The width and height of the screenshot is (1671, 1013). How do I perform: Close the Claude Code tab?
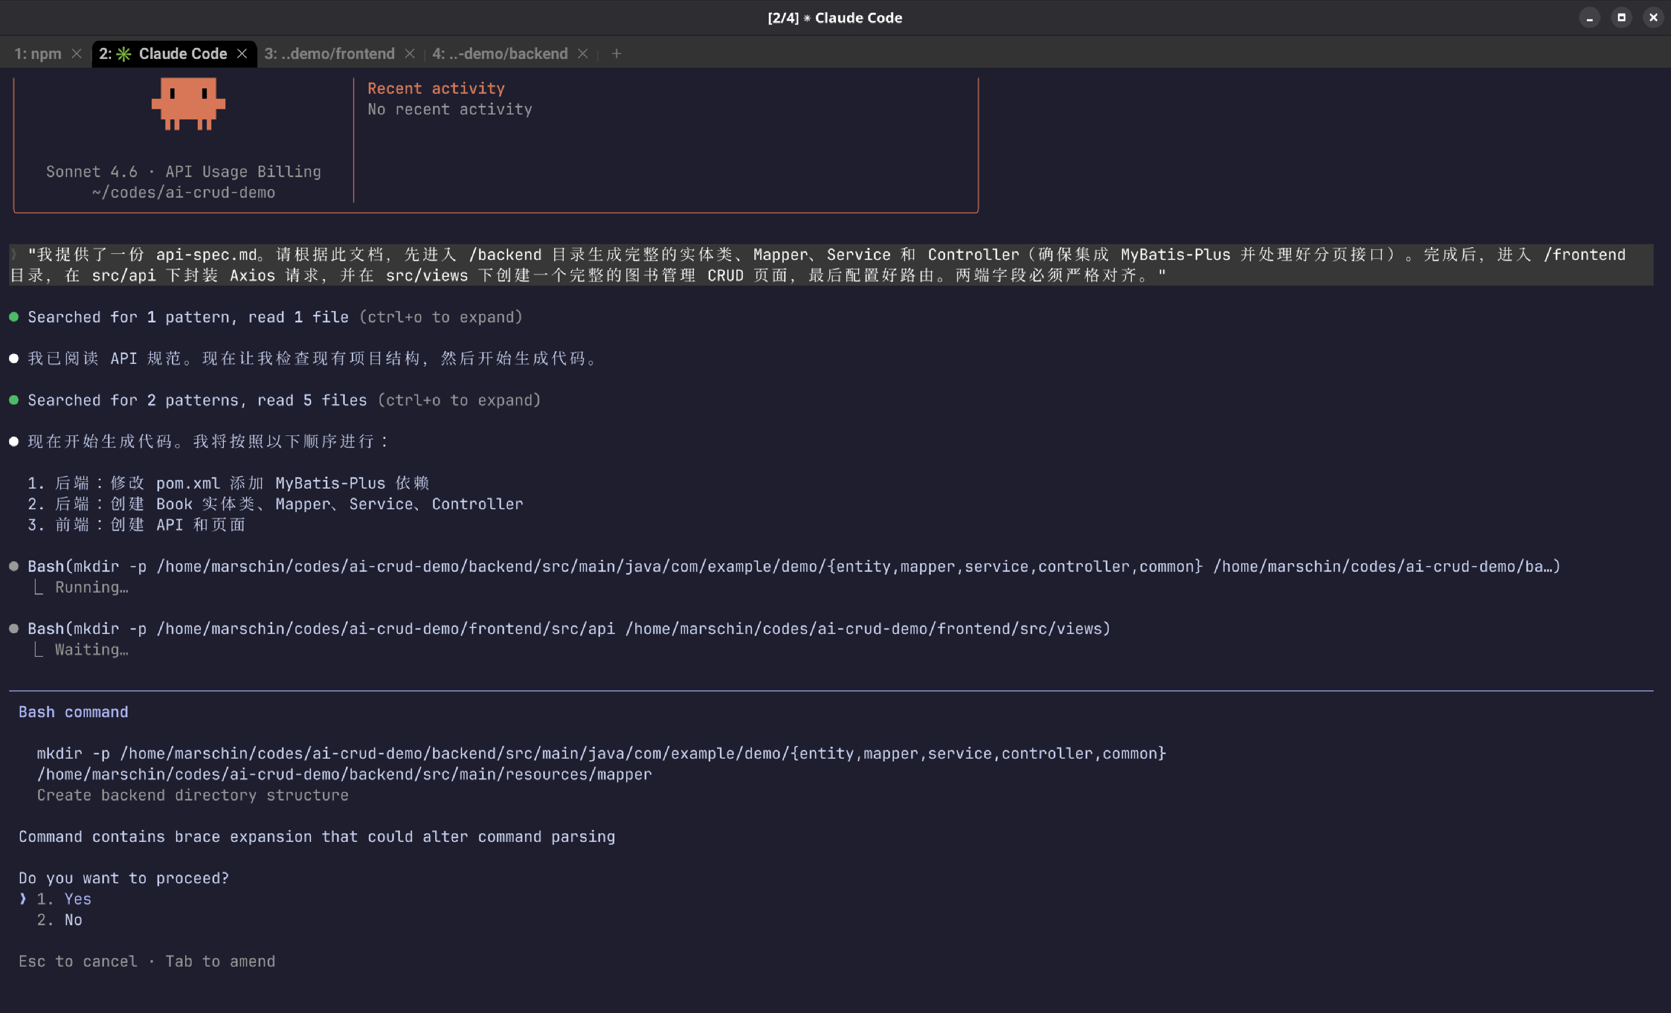242,54
